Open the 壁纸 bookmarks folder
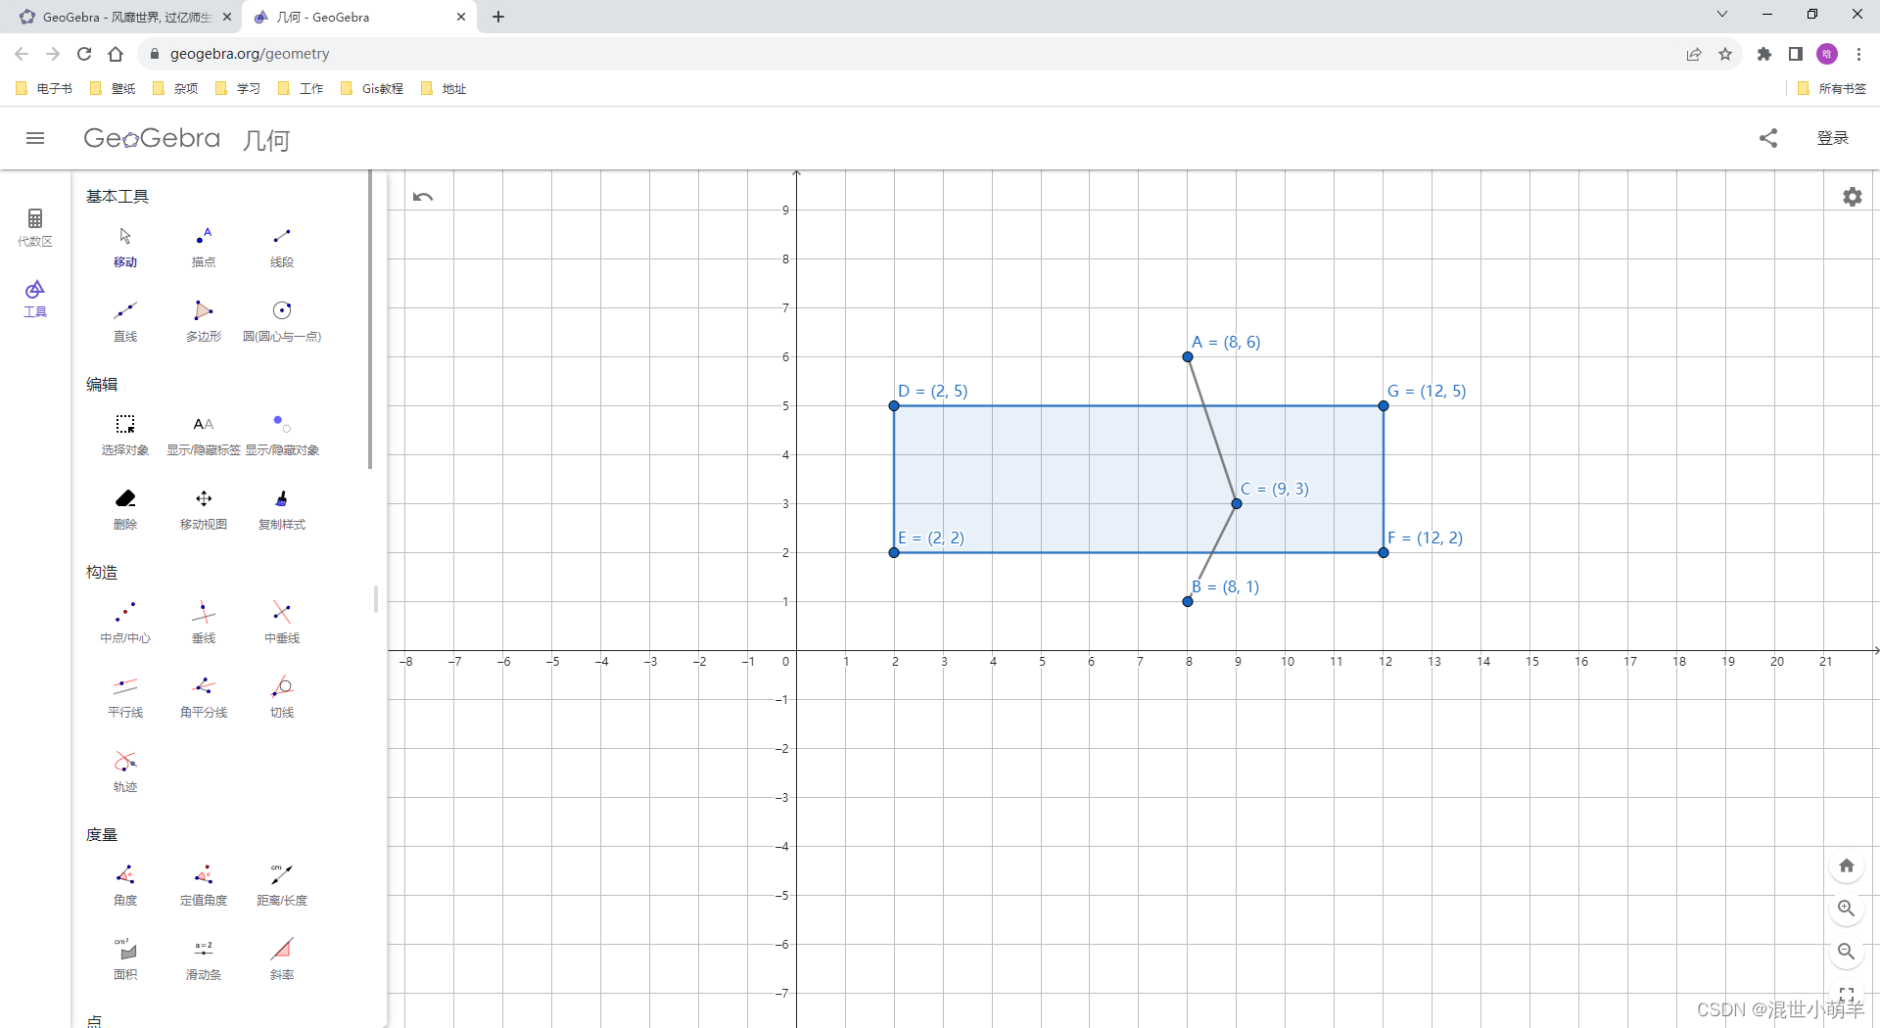1880x1028 pixels. (x=113, y=89)
